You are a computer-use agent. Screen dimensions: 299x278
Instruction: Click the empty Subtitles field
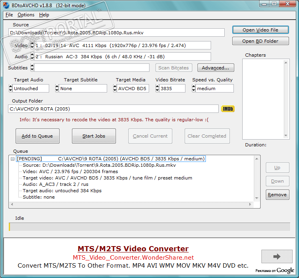click(92, 68)
